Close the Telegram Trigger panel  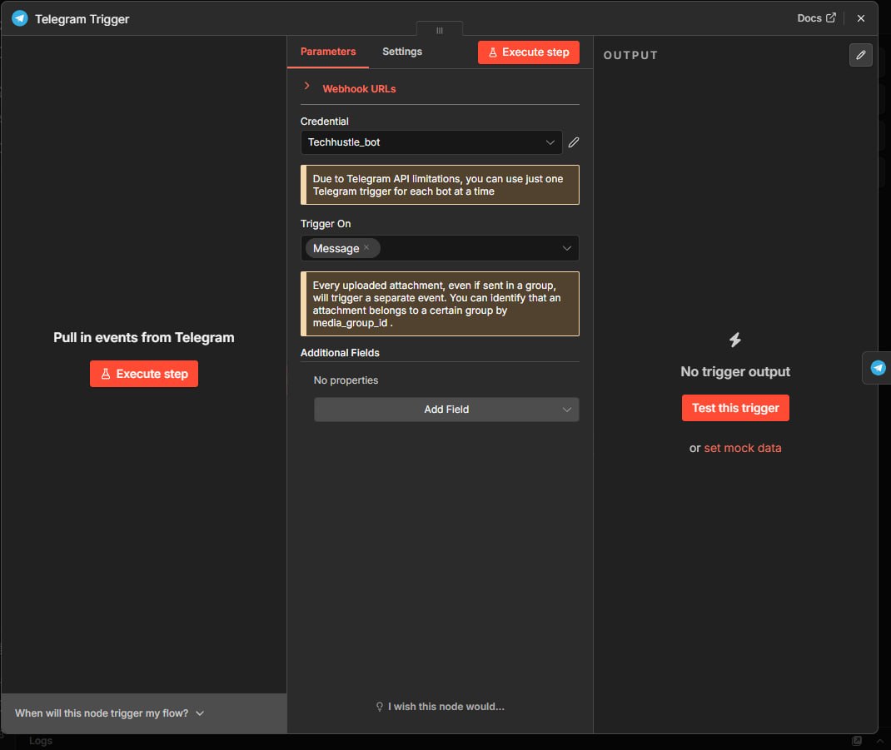point(861,18)
